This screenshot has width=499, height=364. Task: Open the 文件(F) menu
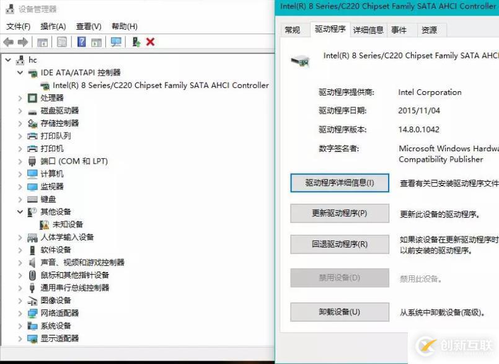coord(19,27)
